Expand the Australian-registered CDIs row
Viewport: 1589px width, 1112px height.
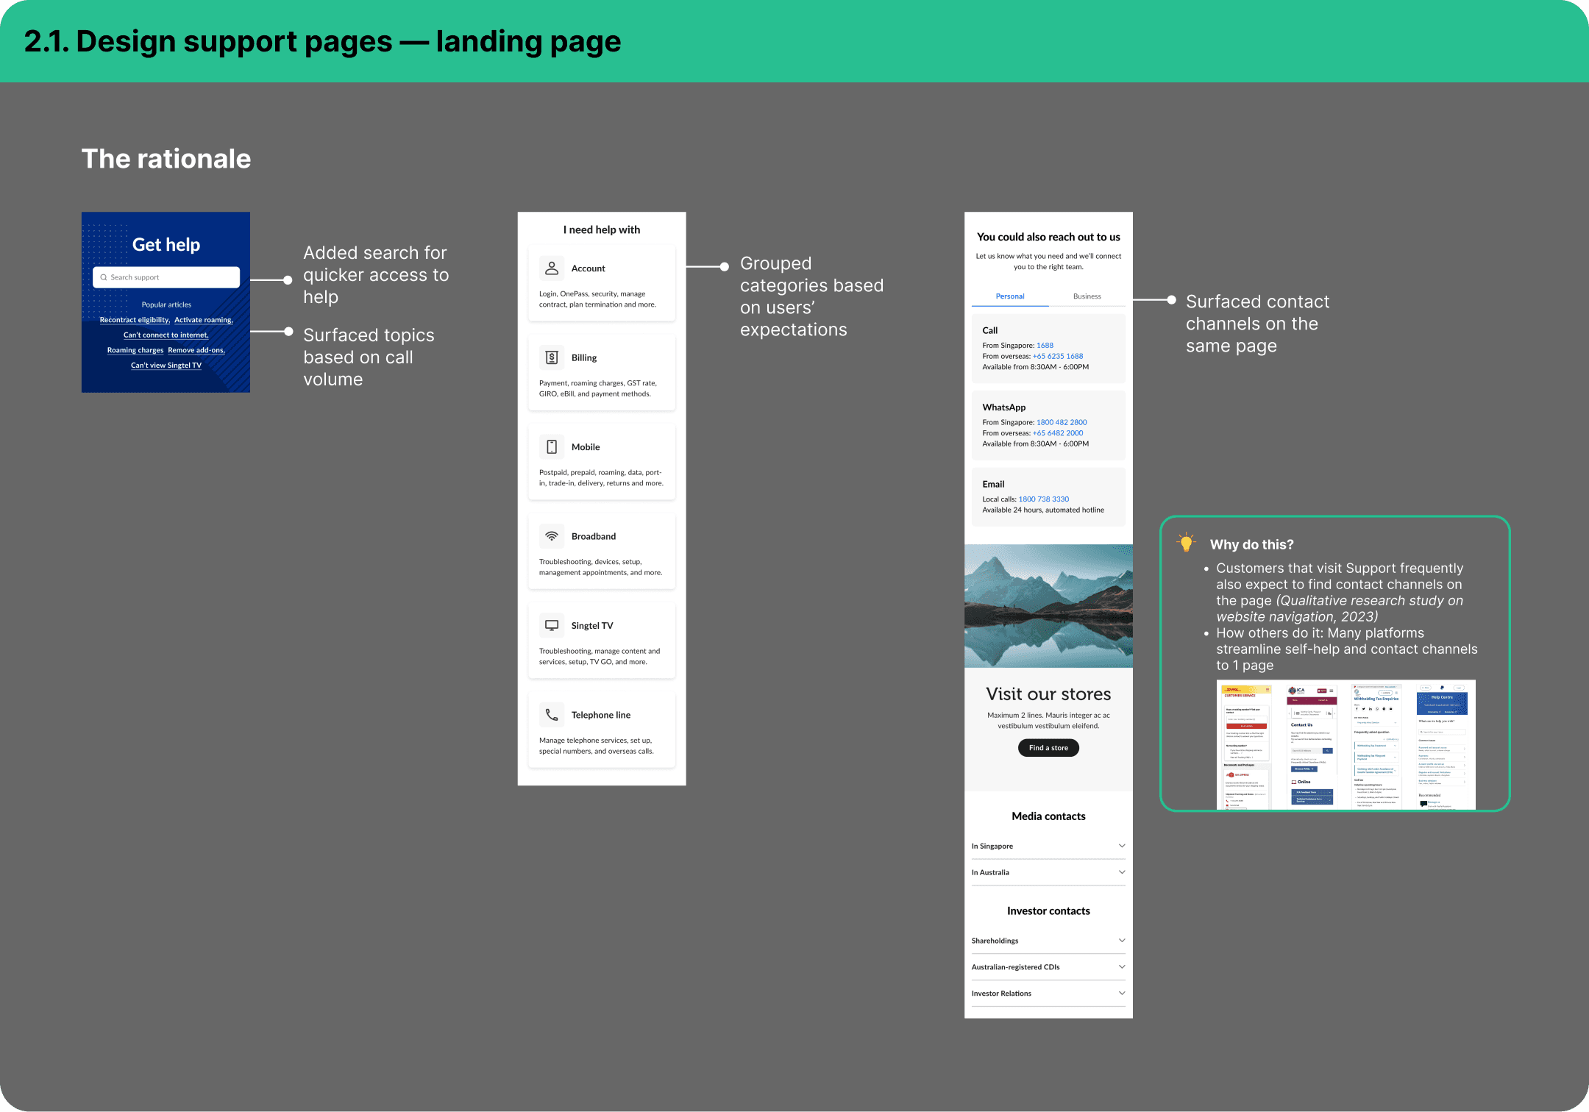coord(1122,967)
